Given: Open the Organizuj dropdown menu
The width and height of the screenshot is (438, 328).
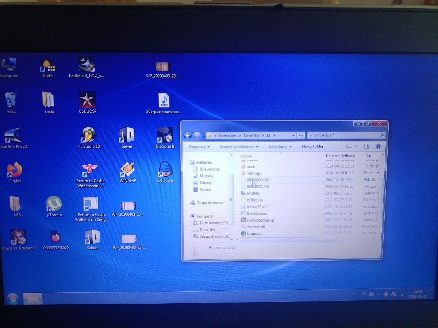Looking at the screenshot, I should (x=199, y=147).
